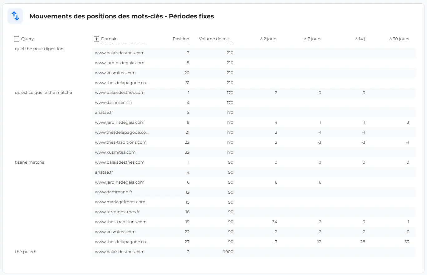Sort by the Δ 30 jours column

click(399, 39)
